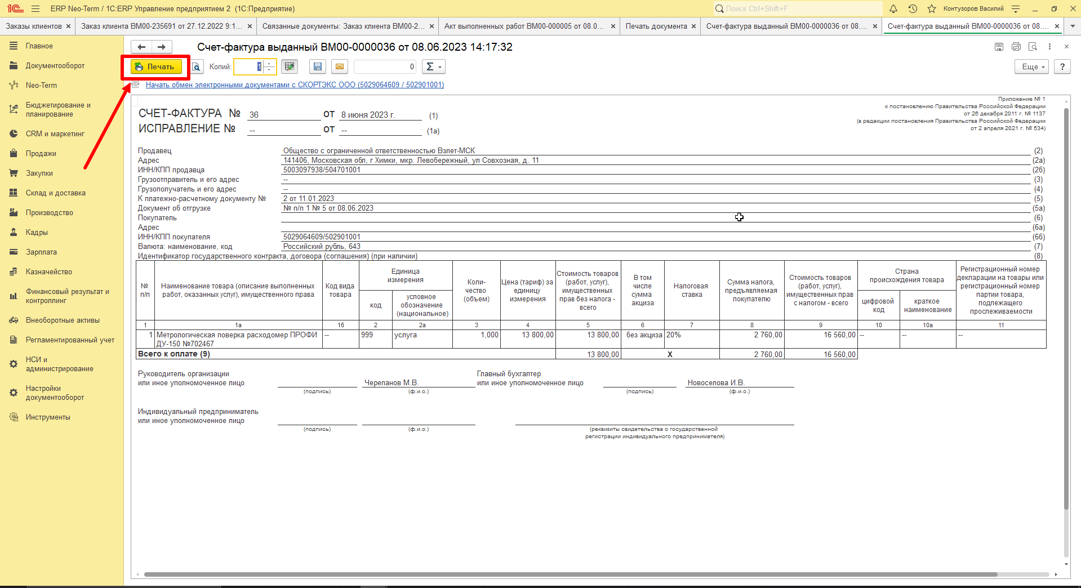
Task: Click the horizontal scrollbar at bottom
Action: pyautogui.click(x=570, y=574)
